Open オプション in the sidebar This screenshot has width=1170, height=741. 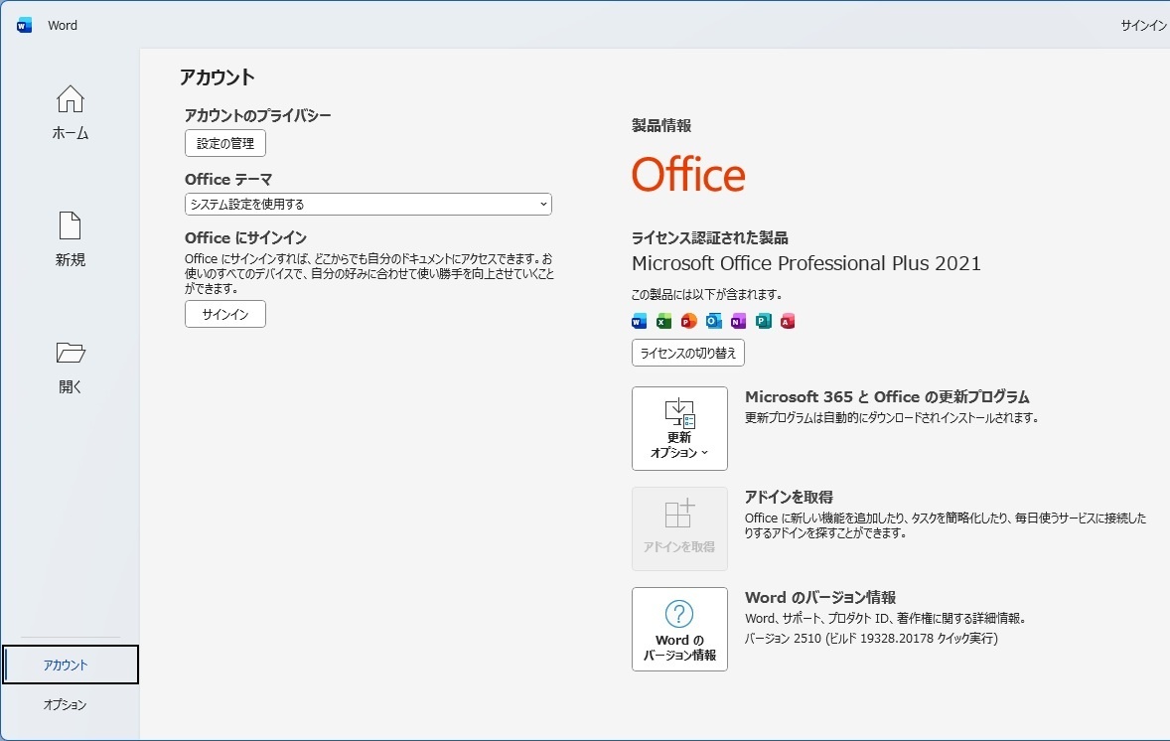pyautogui.click(x=65, y=704)
